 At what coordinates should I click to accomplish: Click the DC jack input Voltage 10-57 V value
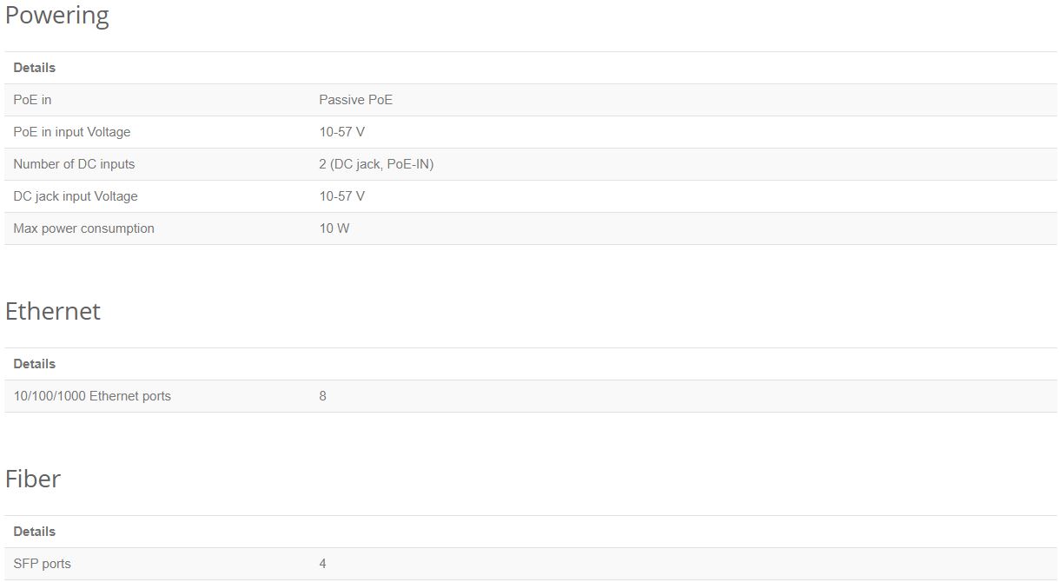[x=341, y=196]
